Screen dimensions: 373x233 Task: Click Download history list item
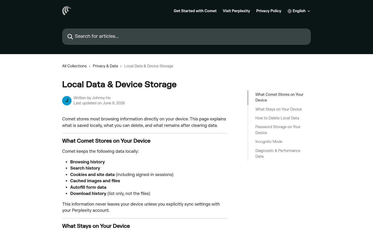coord(110,193)
